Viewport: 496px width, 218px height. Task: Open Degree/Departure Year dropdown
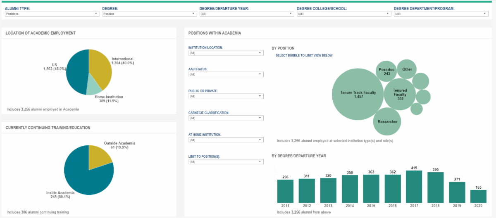246,14
